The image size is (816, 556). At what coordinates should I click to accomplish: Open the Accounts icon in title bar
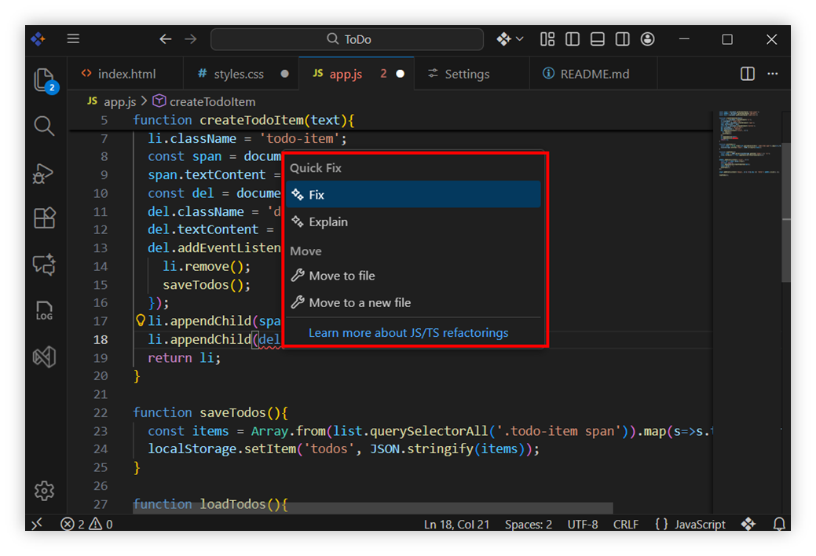click(647, 39)
